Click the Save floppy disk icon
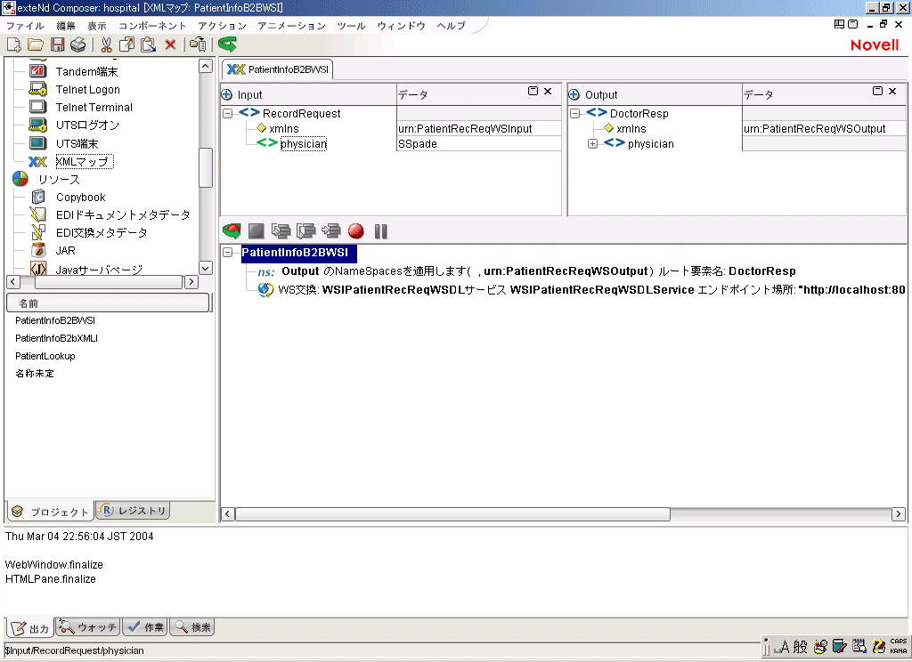 [x=57, y=44]
